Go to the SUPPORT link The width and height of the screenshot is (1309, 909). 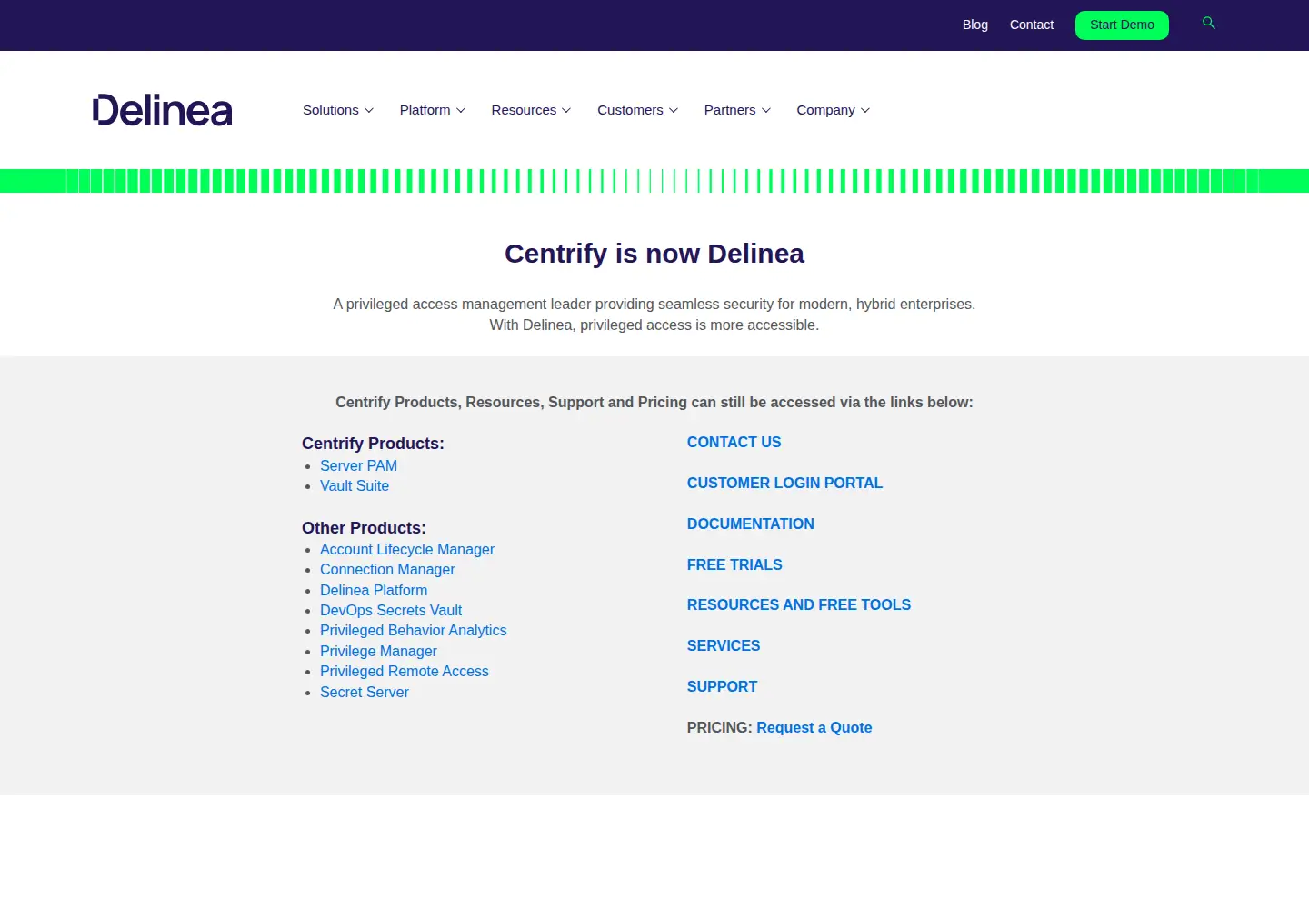pos(723,687)
